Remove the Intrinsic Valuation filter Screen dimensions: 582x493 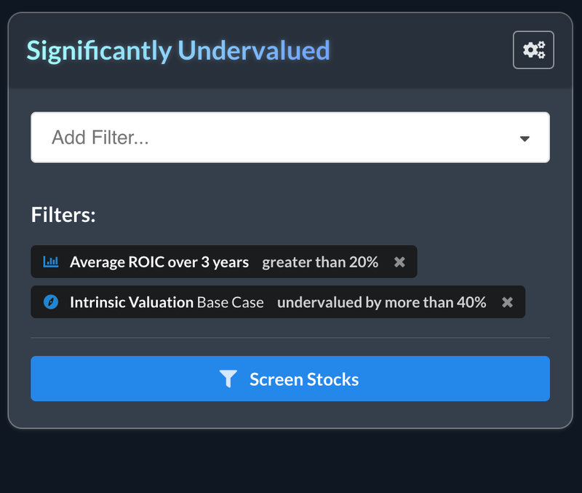507,302
